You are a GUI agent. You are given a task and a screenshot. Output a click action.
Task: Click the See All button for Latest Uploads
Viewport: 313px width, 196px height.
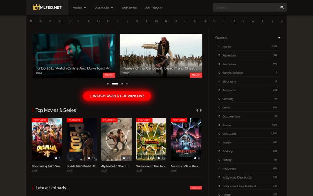[x=196, y=188]
